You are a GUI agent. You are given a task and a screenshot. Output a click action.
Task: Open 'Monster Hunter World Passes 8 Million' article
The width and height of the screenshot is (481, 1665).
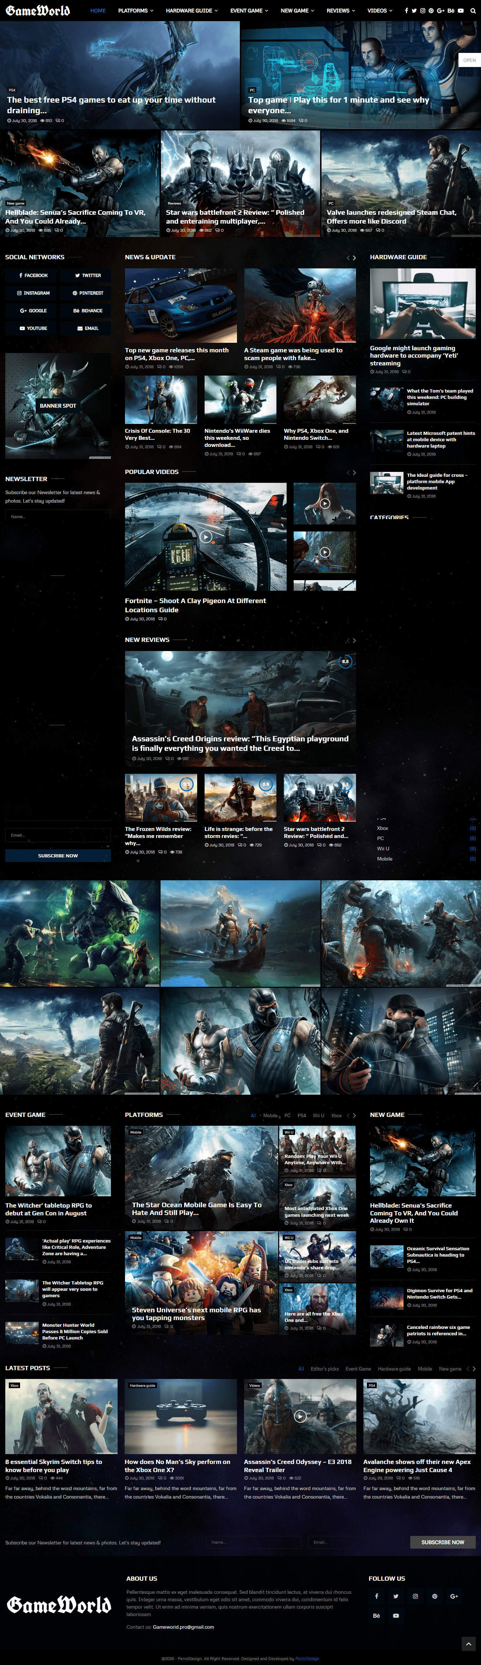pyautogui.click(x=75, y=1331)
